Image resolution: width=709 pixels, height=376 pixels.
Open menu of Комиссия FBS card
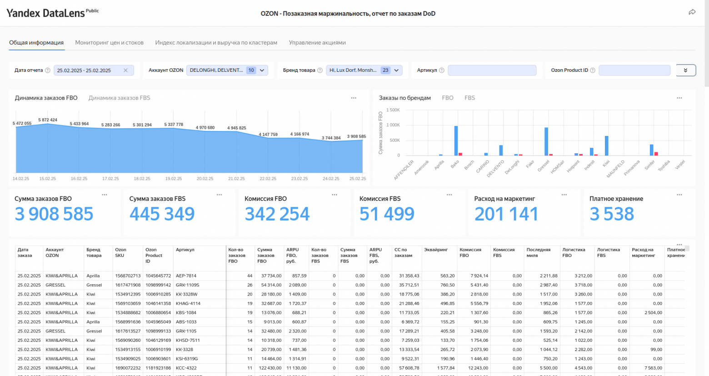449,195
